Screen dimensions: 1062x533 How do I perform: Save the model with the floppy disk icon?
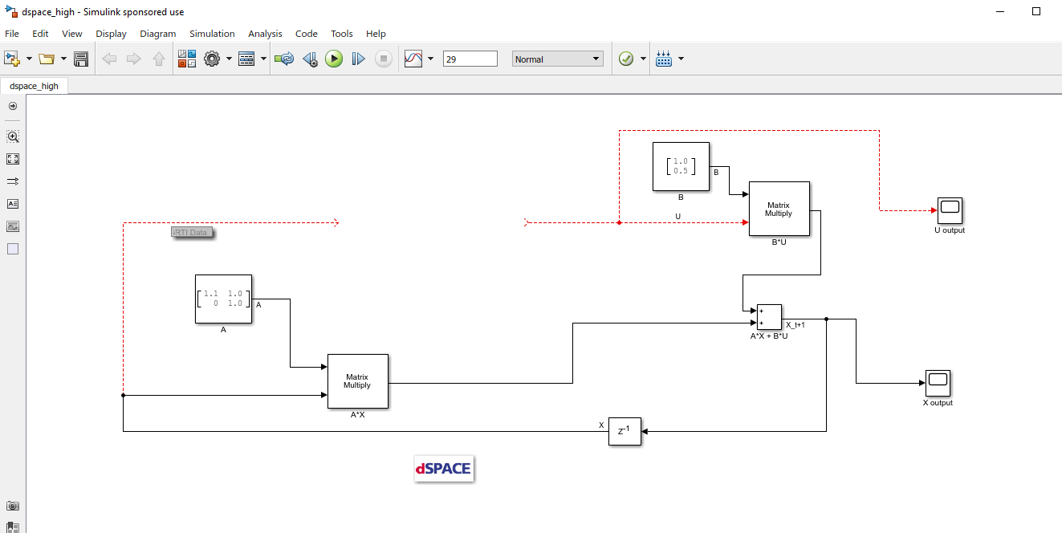pyautogui.click(x=81, y=59)
